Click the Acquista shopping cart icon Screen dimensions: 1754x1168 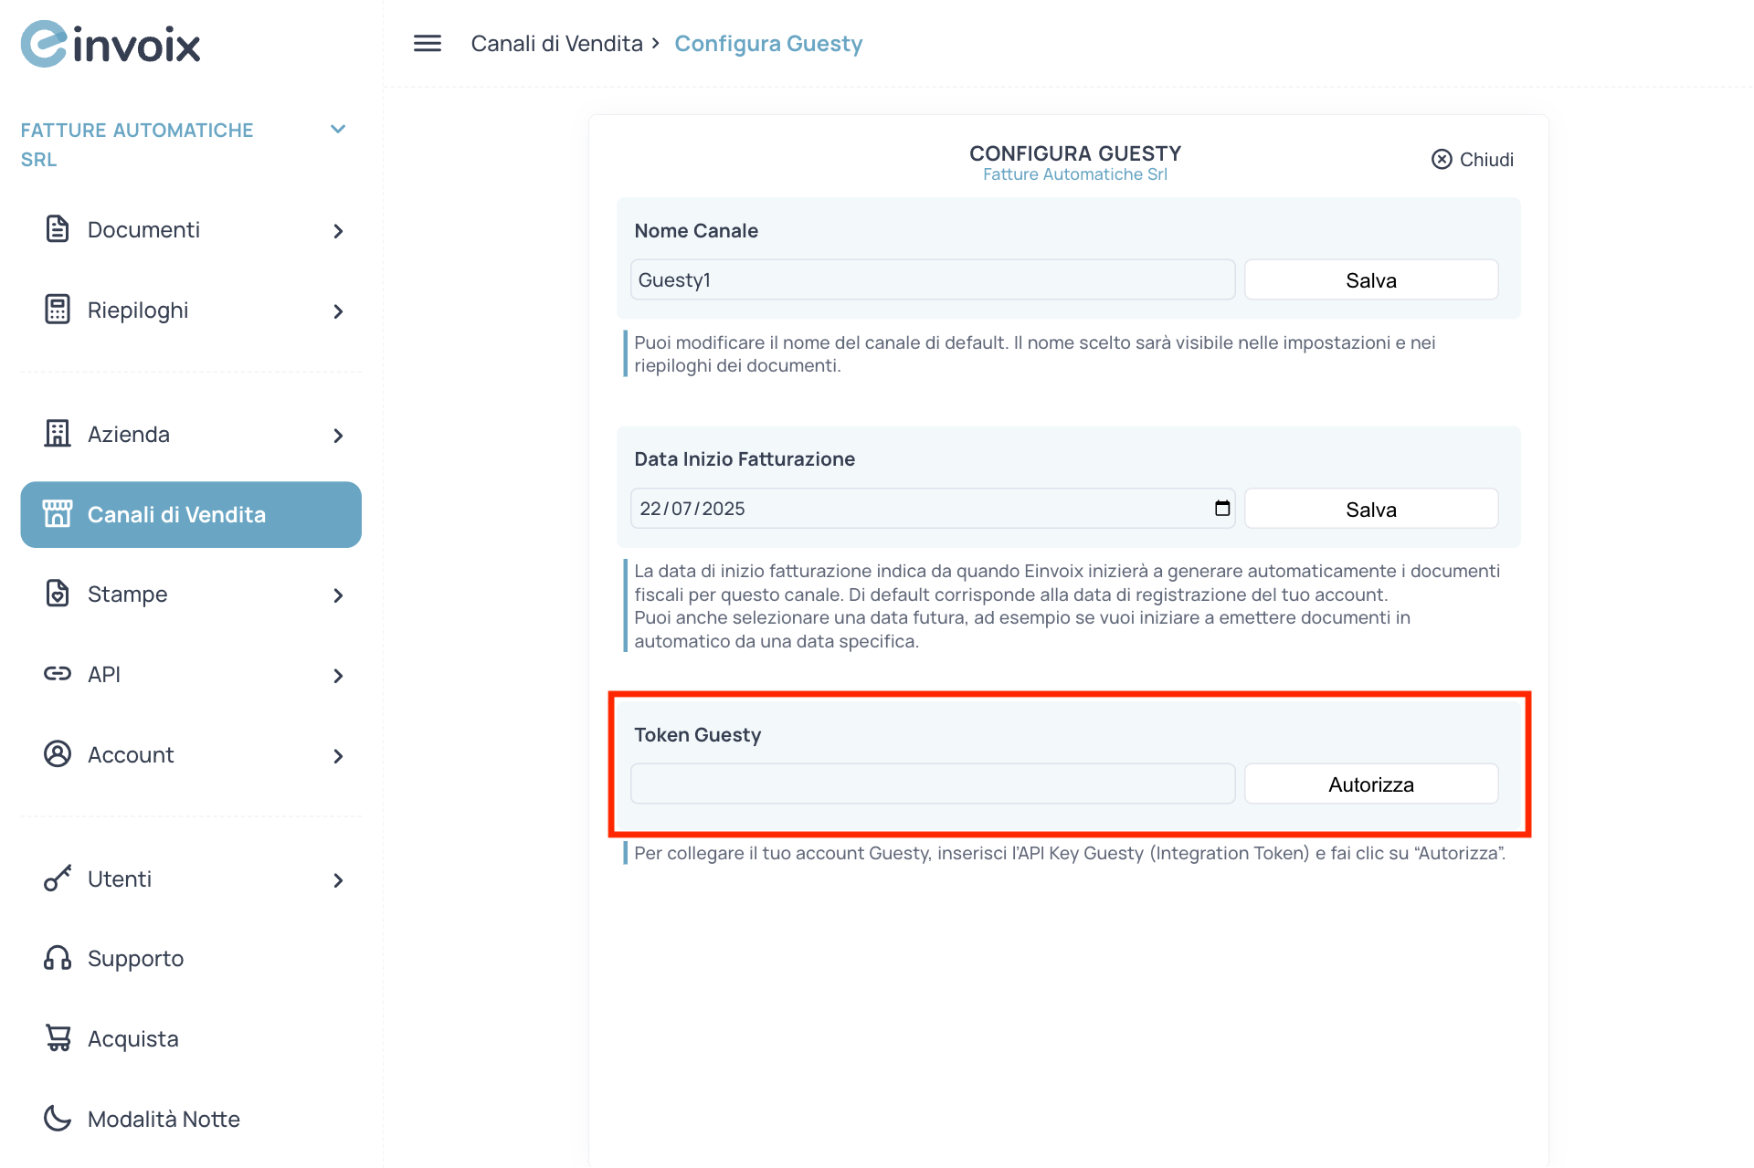click(57, 1037)
